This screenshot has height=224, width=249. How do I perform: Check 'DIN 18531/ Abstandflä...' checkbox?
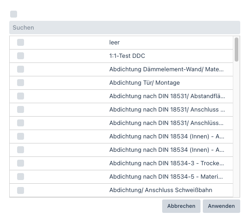pyautogui.click(x=21, y=96)
